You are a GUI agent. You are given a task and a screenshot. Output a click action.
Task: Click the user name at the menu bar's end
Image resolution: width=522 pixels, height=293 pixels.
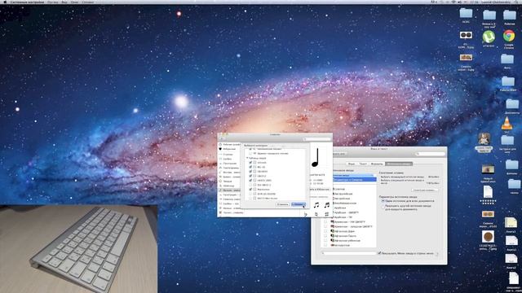(x=496, y=2)
